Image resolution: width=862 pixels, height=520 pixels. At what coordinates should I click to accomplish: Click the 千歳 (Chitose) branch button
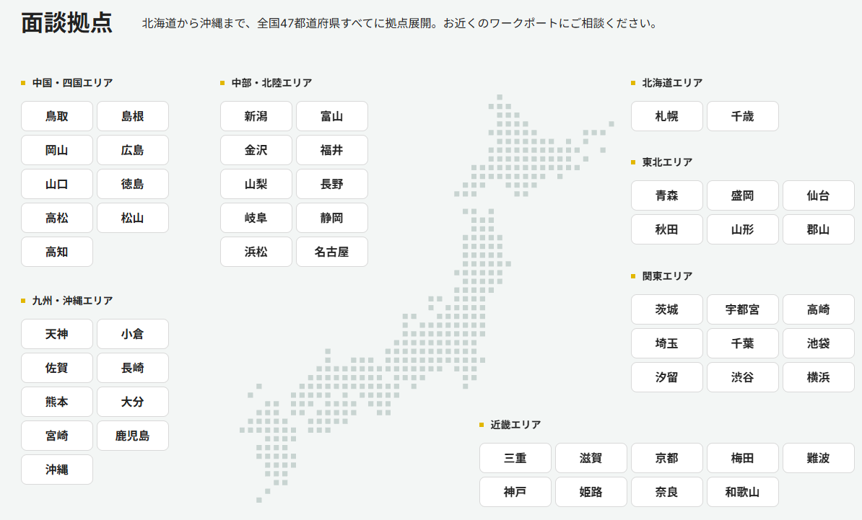[x=742, y=116]
